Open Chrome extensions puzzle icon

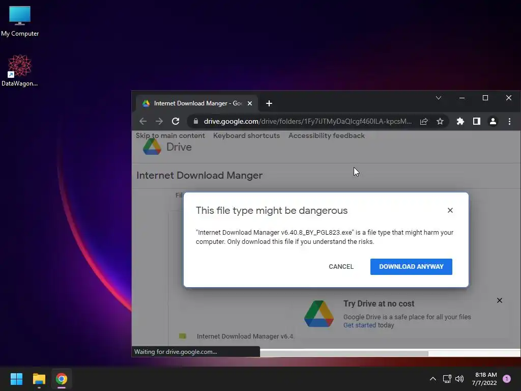[460, 121]
